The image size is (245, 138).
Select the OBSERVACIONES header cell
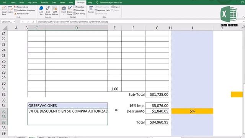[68, 106]
